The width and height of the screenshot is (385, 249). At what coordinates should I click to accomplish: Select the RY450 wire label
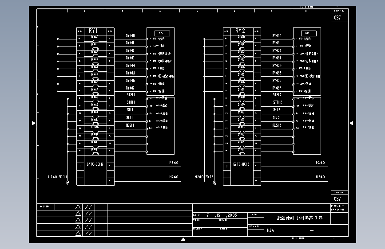pyautogui.click(x=277, y=36)
